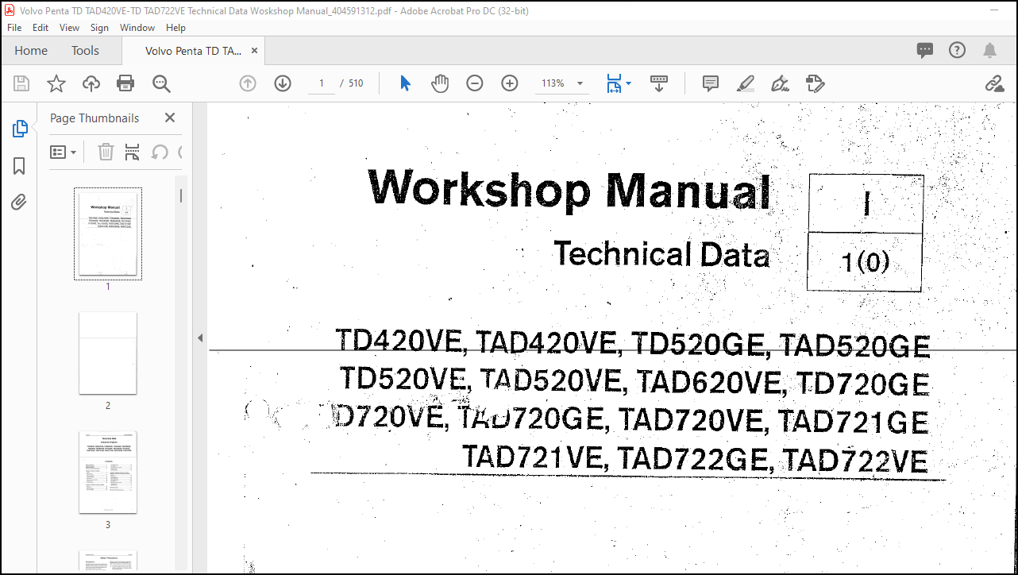Zoom out with minus icon

pyautogui.click(x=475, y=83)
